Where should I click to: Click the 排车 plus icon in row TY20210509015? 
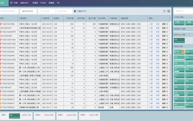pyautogui.click(x=167, y=103)
